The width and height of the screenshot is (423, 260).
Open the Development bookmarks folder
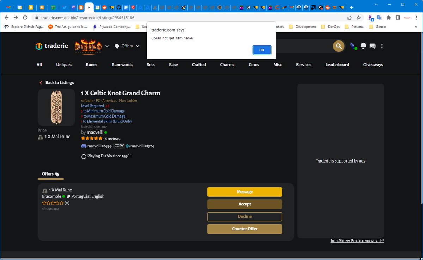[x=302, y=27]
